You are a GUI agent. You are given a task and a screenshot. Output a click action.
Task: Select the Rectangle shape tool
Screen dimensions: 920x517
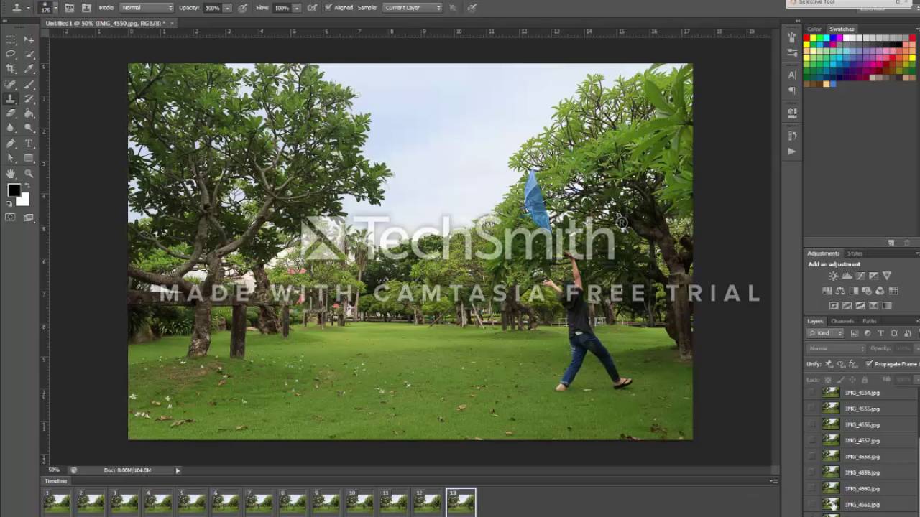pos(29,158)
